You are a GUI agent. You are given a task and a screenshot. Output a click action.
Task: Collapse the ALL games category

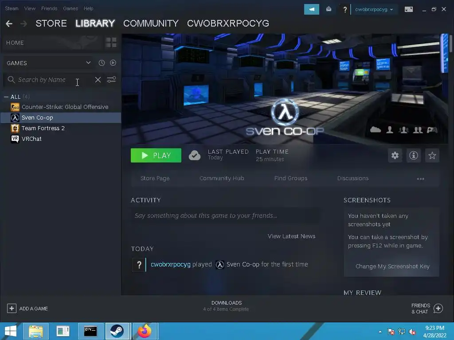(x=6, y=97)
